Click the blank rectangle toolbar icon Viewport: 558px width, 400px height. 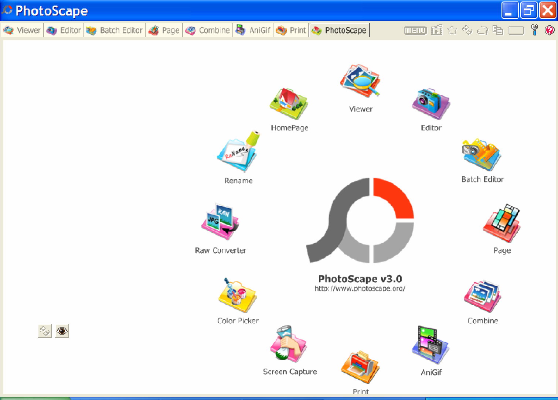(x=516, y=30)
